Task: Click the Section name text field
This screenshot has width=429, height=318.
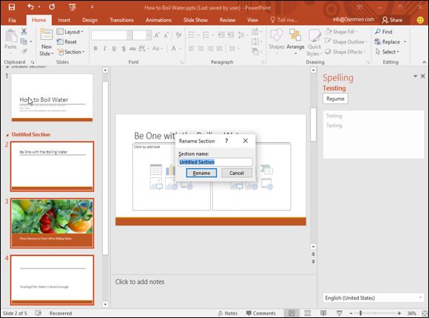Action: 215,162
